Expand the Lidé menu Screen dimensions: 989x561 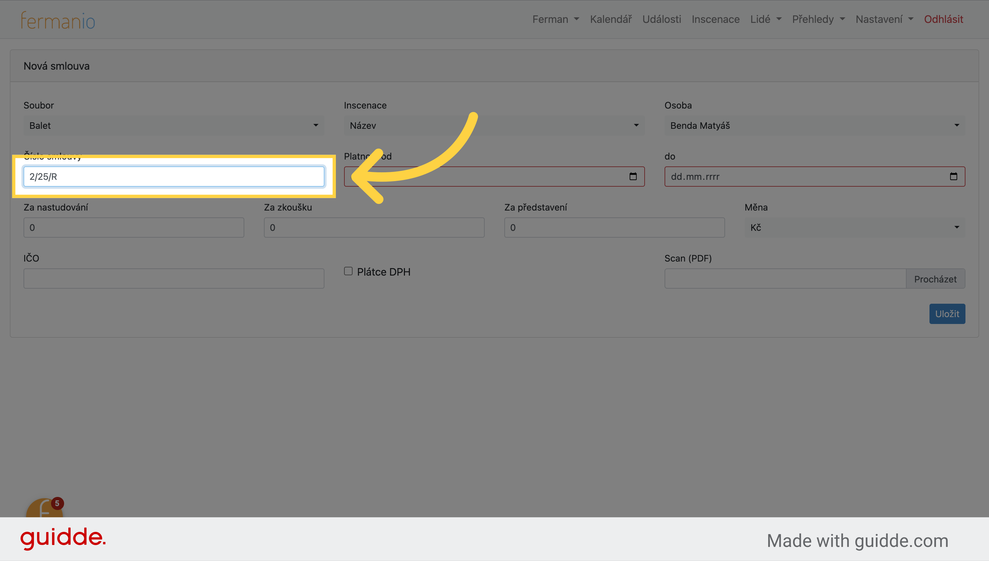(765, 19)
